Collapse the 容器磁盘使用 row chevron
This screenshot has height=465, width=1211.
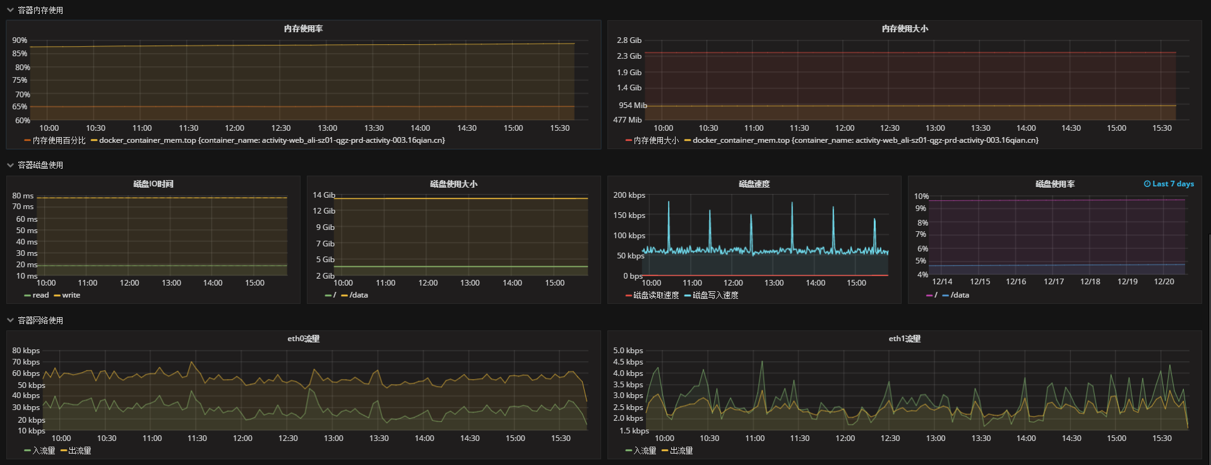10,165
